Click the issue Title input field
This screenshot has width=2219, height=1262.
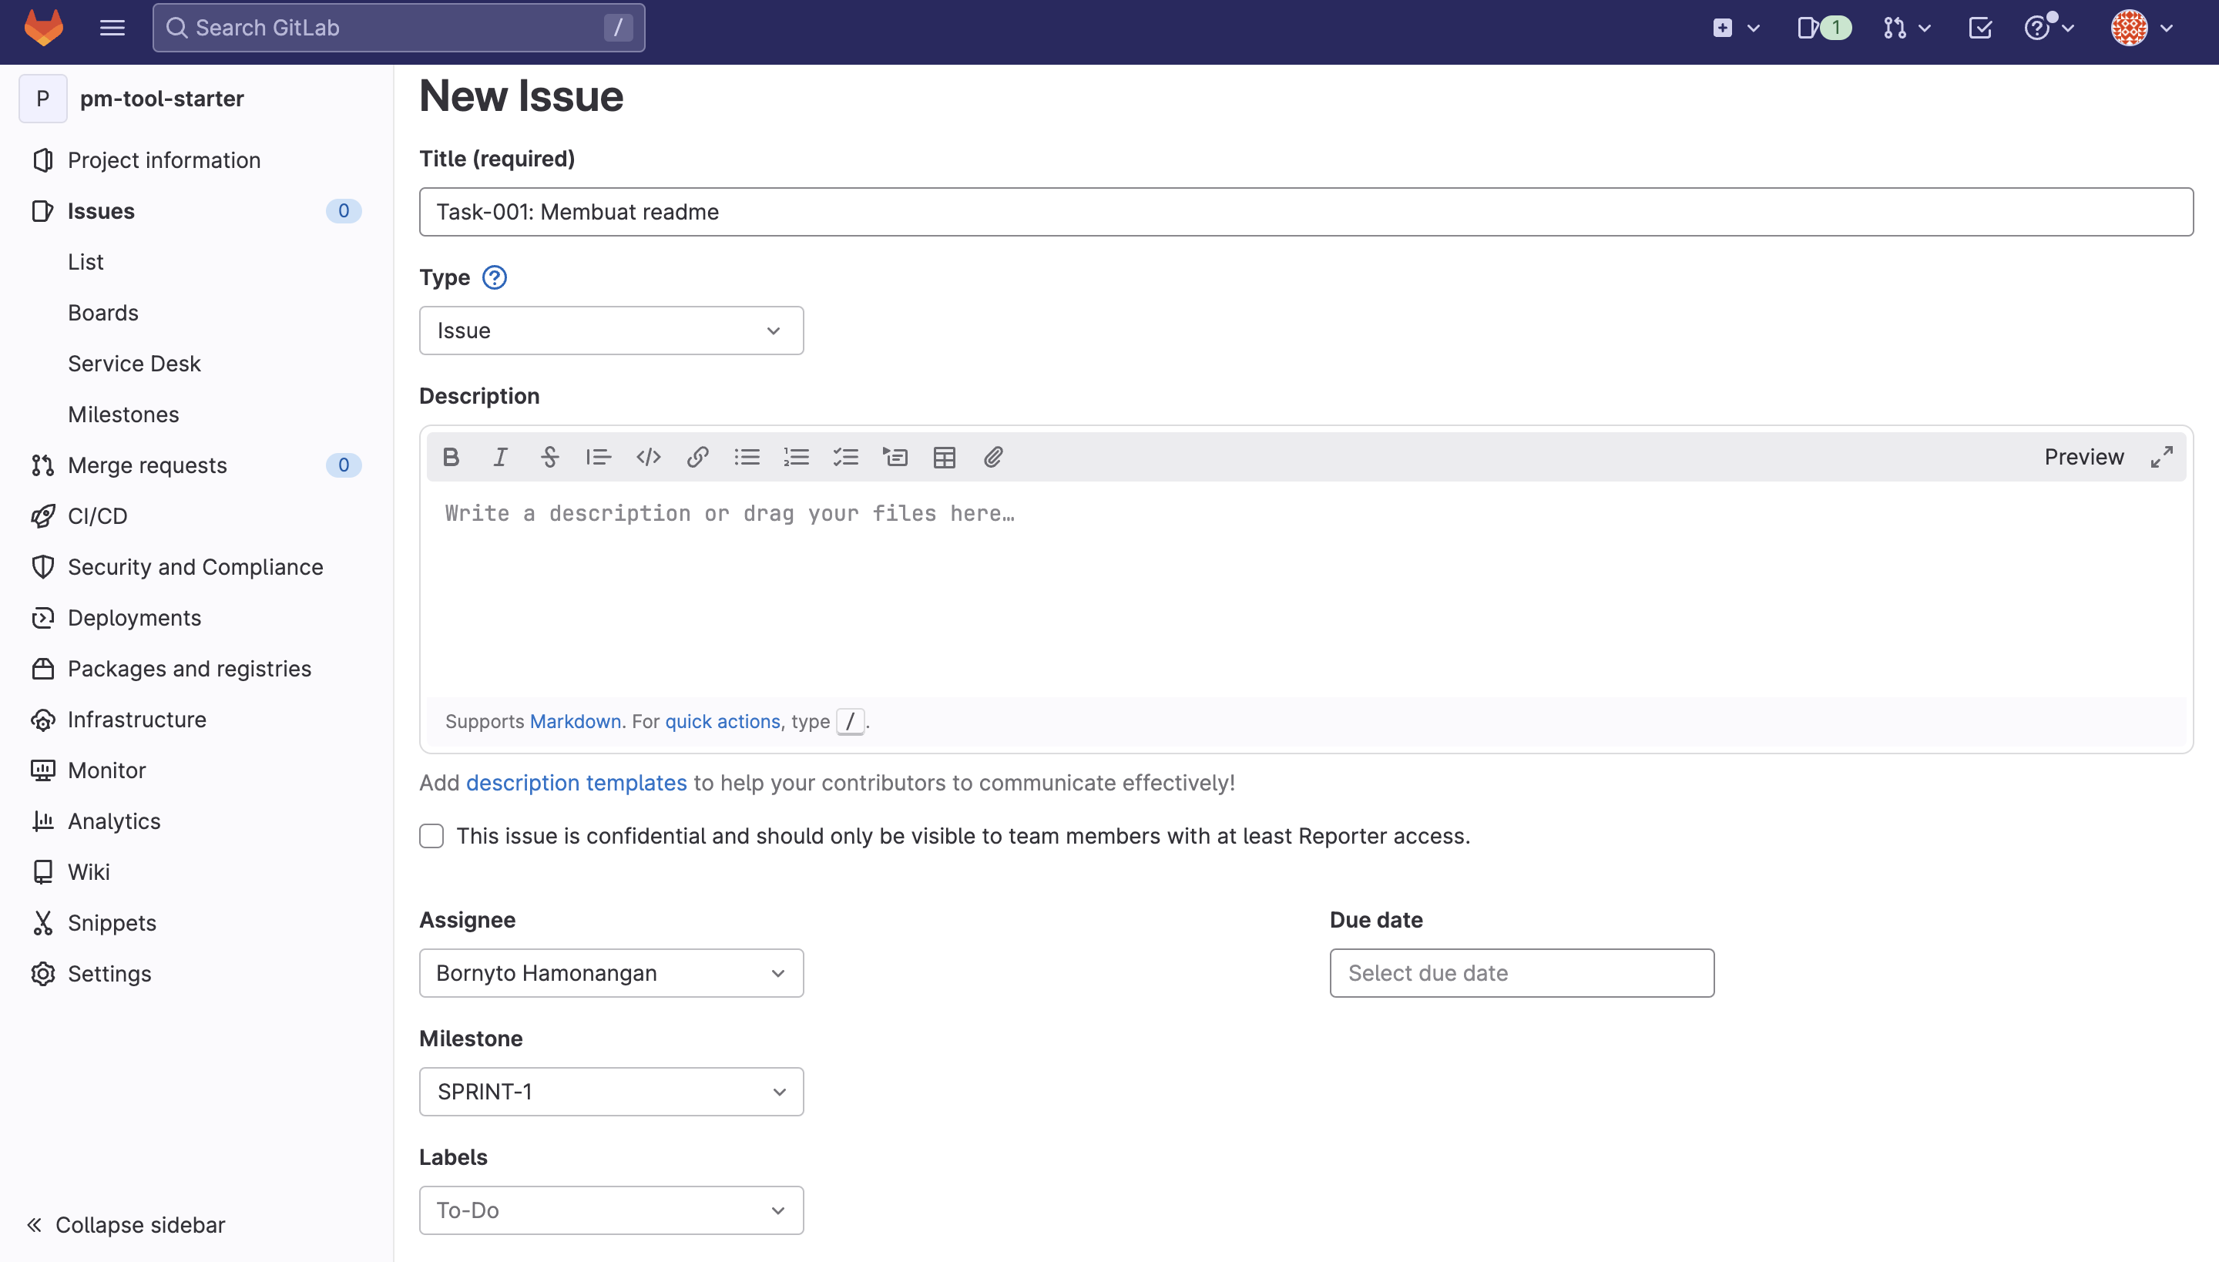click(x=1306, y=211)
